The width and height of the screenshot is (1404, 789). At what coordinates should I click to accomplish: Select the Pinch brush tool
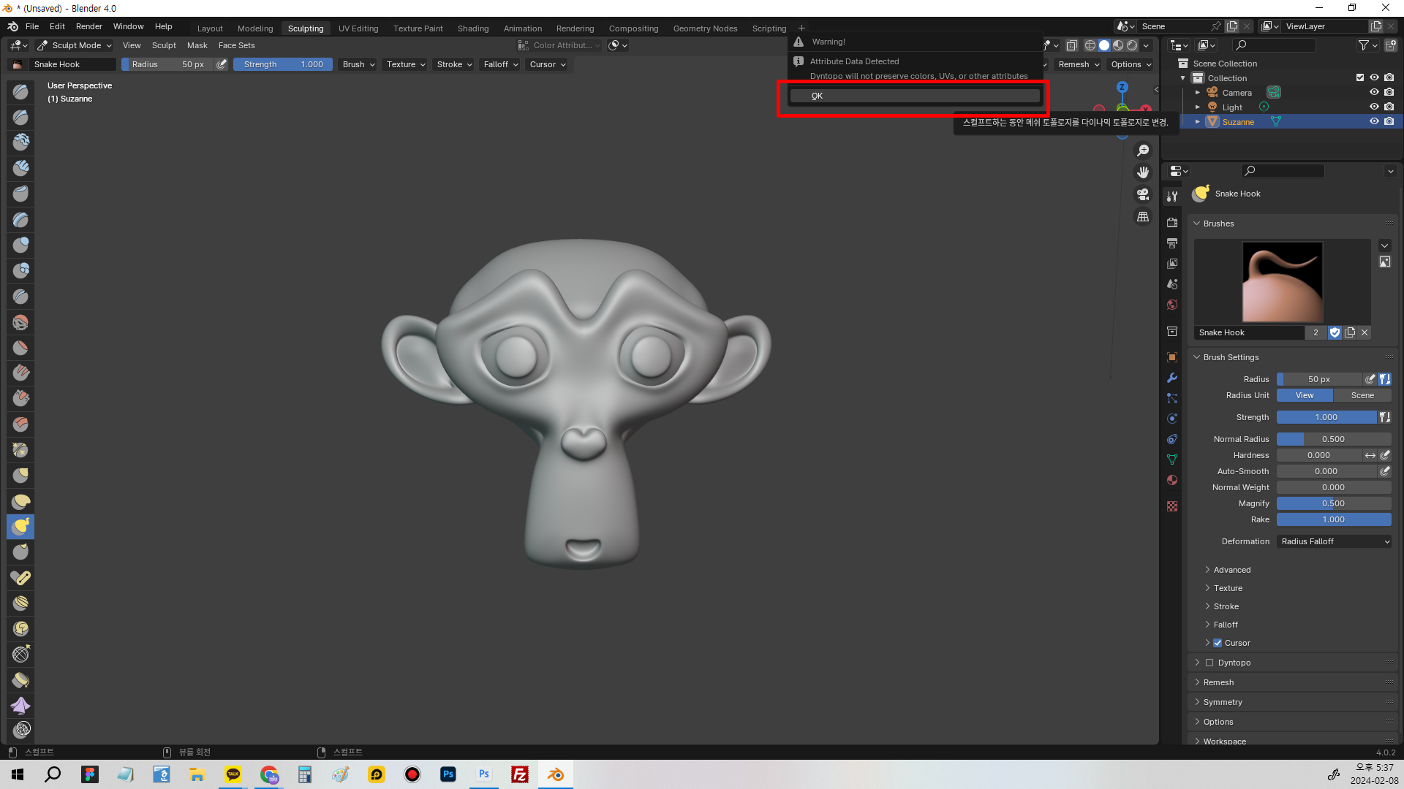[x=20, y=450]
